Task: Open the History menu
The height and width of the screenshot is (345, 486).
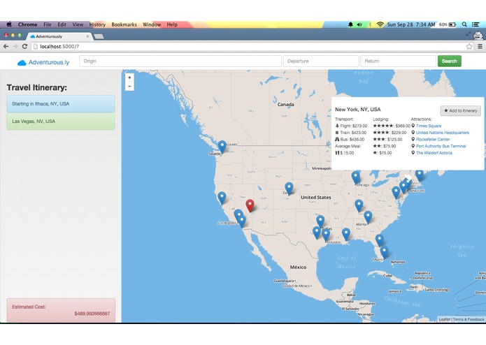Action: [x=97, y=24]
